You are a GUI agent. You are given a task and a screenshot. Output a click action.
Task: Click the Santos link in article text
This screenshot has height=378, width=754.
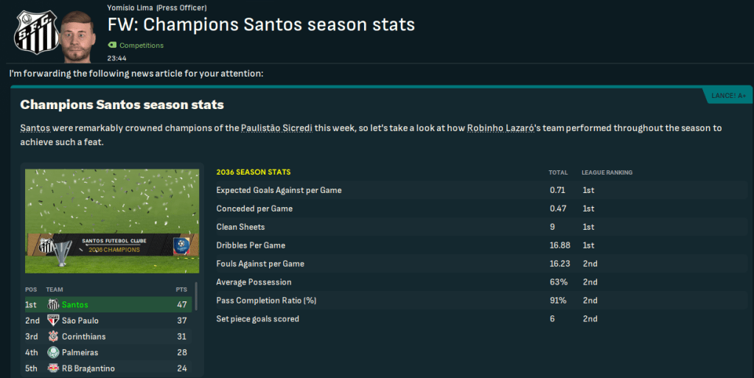[x=35, y=128]
